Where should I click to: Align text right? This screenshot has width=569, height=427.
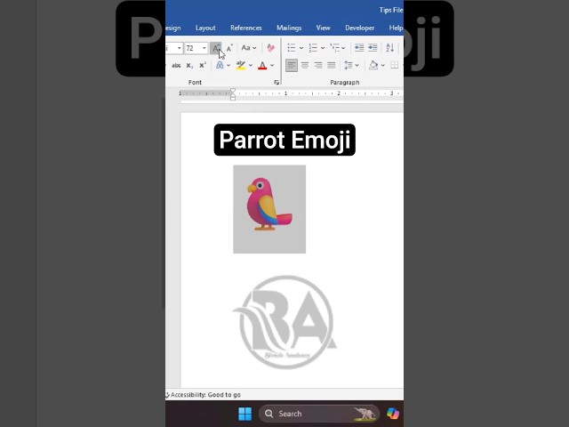click(x=318, y=65)
